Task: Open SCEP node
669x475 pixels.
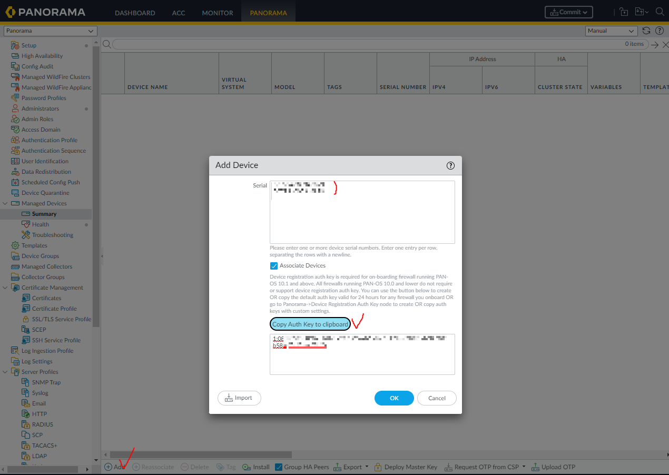Action: point(39,330)
